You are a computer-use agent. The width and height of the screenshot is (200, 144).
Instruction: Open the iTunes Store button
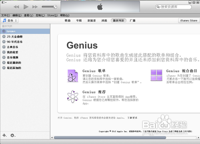[189, 21]
